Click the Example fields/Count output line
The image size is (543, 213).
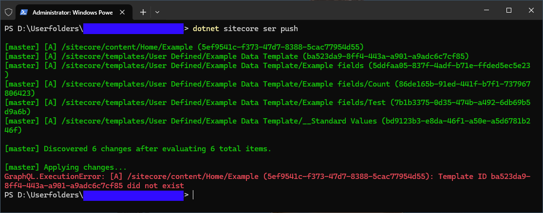pyautogui.click(x=267, y=88)
